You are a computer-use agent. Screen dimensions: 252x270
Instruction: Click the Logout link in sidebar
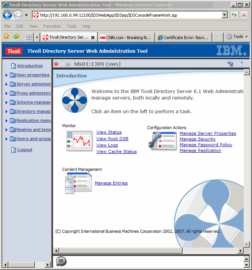coord(25,150)
